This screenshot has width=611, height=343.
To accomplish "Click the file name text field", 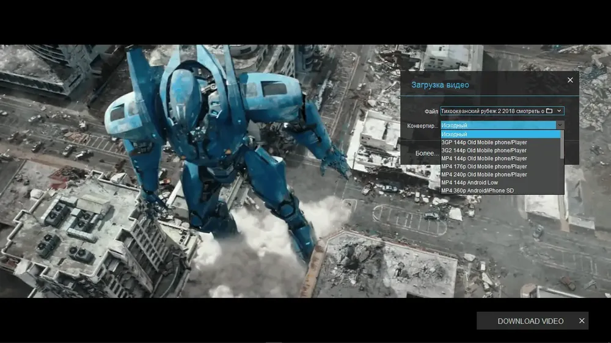I will (492, 111).
